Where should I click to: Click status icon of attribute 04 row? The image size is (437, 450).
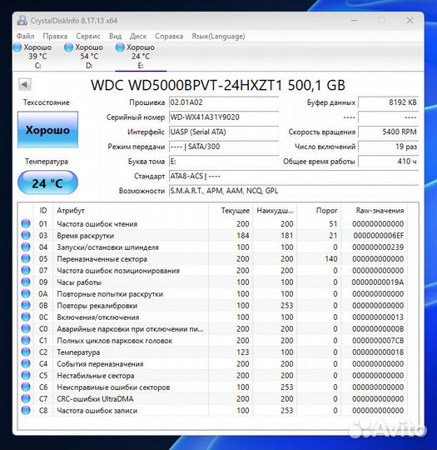coord(26,247)
